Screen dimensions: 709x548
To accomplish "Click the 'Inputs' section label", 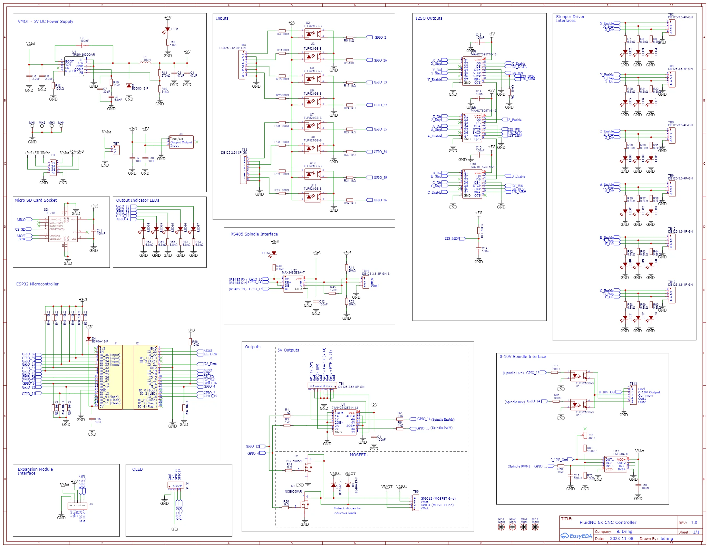I will (222, 18).
